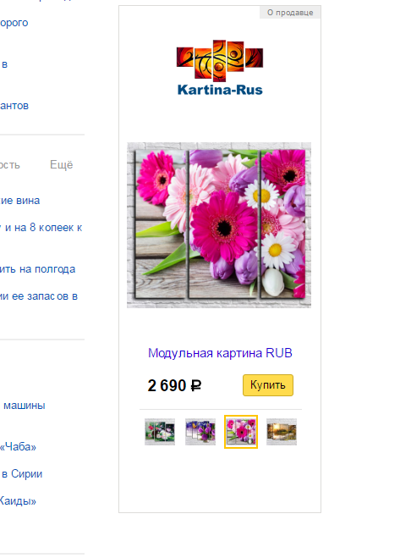
Task: Click the Kartina-Rus seller logo
Action: coord(220,68)
